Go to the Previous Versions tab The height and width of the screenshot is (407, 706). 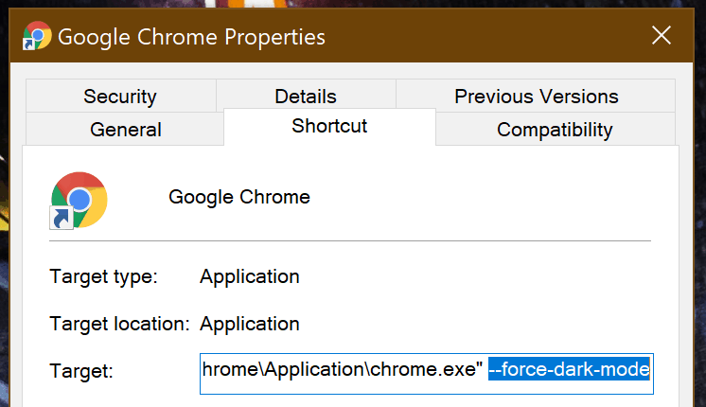point(537,96)
